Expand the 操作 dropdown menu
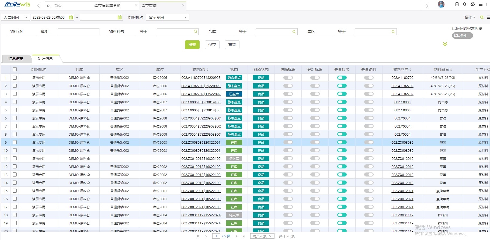The image size is (490, 240). point(470,17)
